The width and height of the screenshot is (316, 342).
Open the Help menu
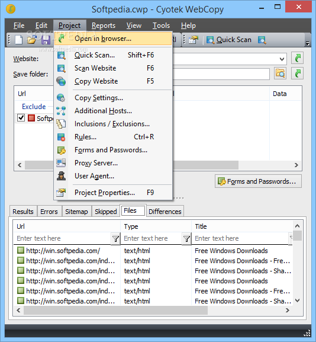tap(188, 25)
